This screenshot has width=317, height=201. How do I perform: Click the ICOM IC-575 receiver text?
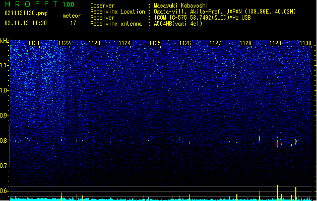(x=202, y=18)
